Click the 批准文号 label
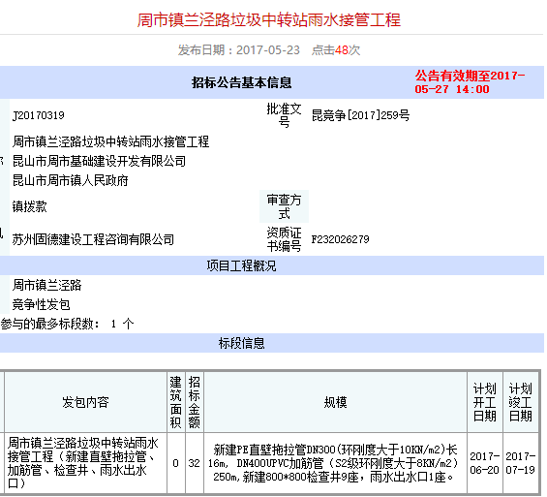The width and height of the screenshot is (547, 497). 284,115
